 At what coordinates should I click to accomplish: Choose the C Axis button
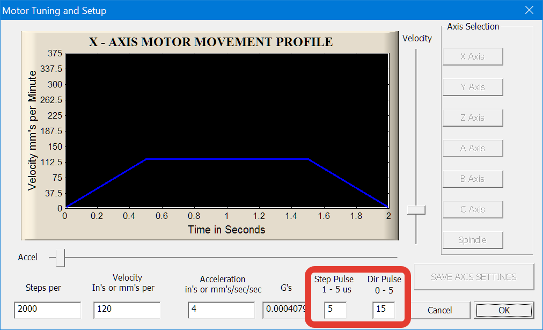click(x=473, y=209)
